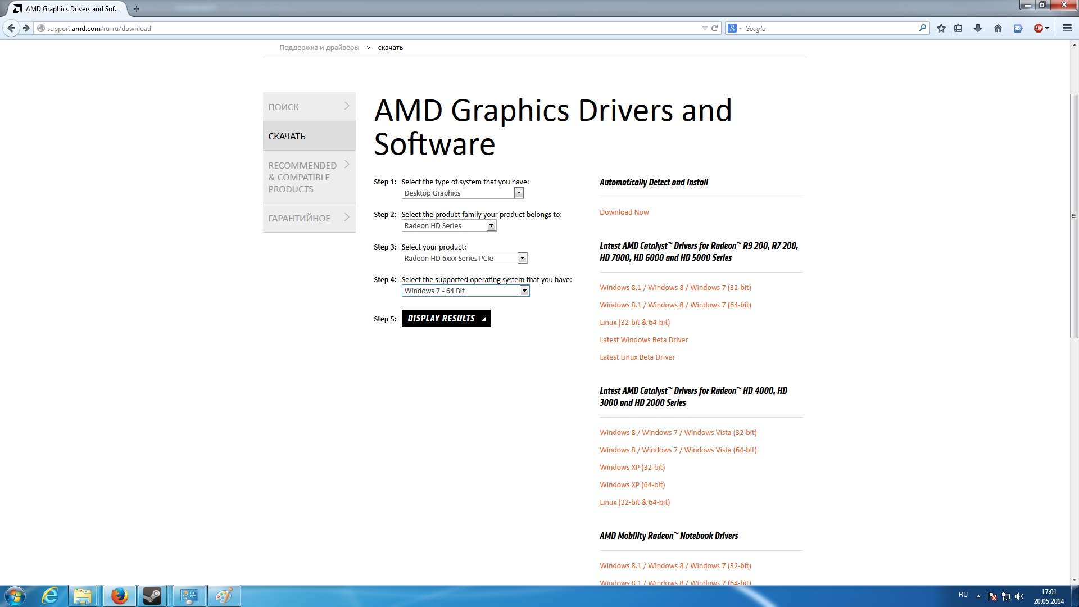1079x607 pixels.
Task: Switch to Firefox in the taskbar
Action: [x=119, y=596]
